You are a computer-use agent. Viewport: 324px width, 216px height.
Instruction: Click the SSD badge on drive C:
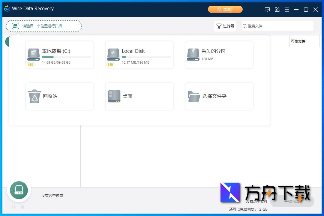[x=30, y=64]
